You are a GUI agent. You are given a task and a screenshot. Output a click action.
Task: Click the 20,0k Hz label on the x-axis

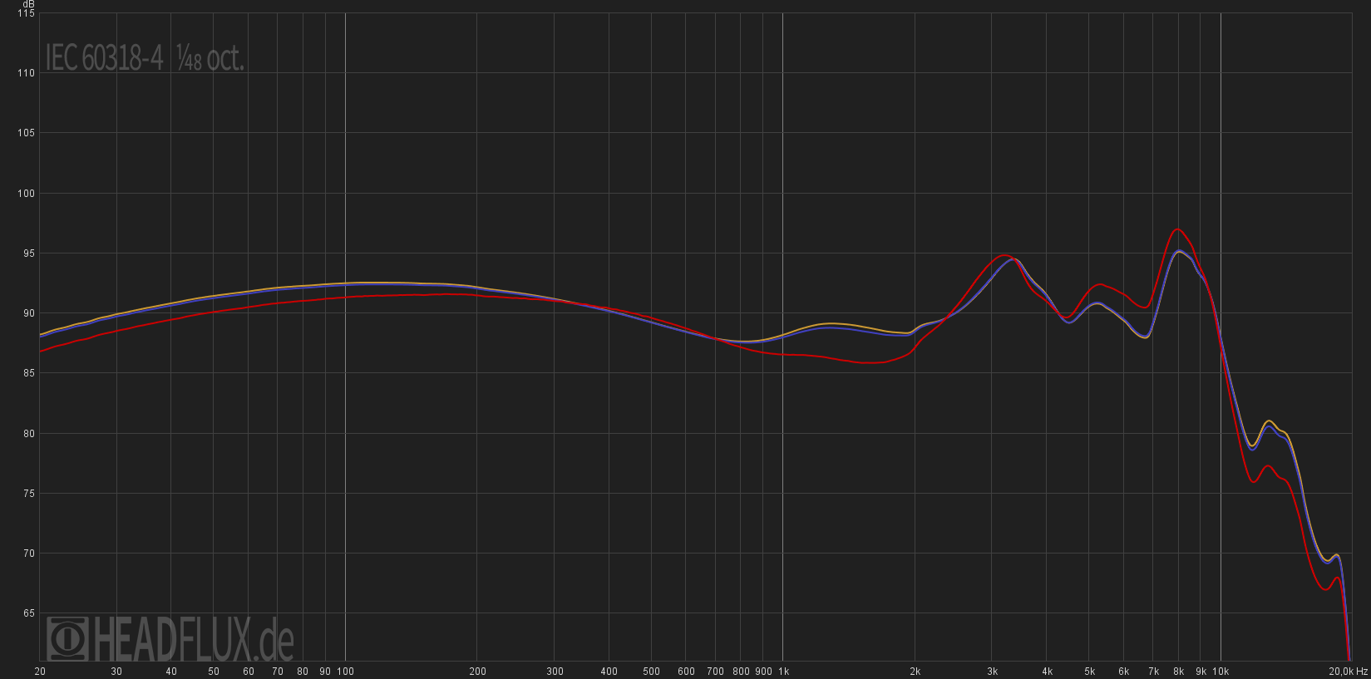pos(1347,672)
